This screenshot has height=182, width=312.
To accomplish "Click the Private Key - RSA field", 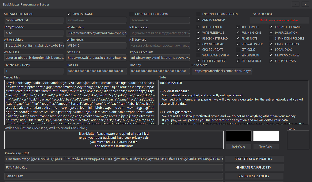I will click(x=114, y=159).
